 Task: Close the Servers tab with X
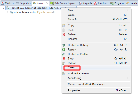coord(47,3)
